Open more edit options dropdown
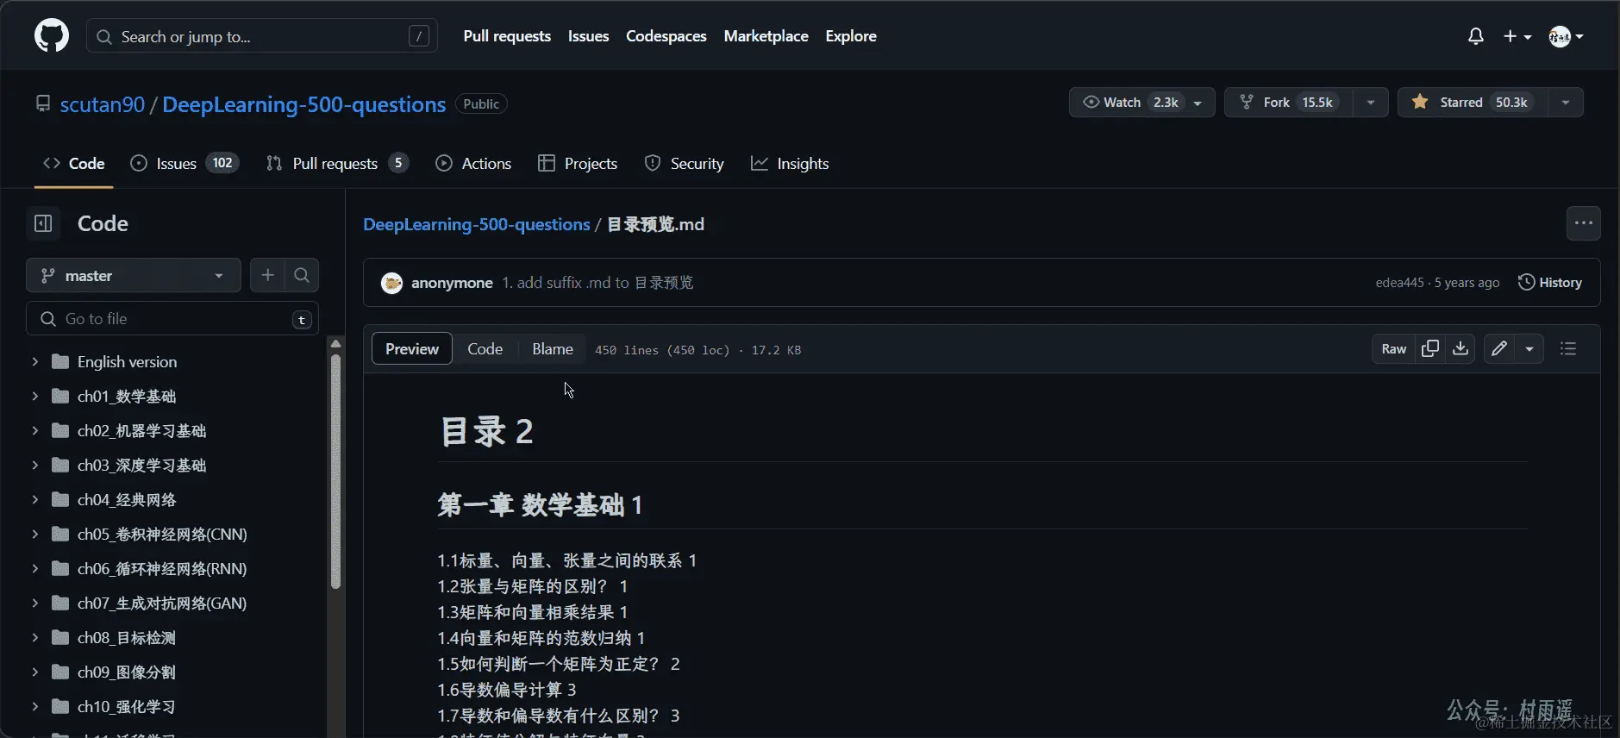This screenshot has width=1620, height=738. pos(1529,348)
